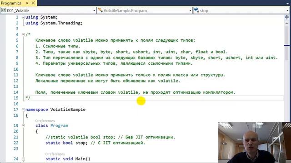
Task: Collapse the VolatileSample namespace
Action: coord(23,110)
